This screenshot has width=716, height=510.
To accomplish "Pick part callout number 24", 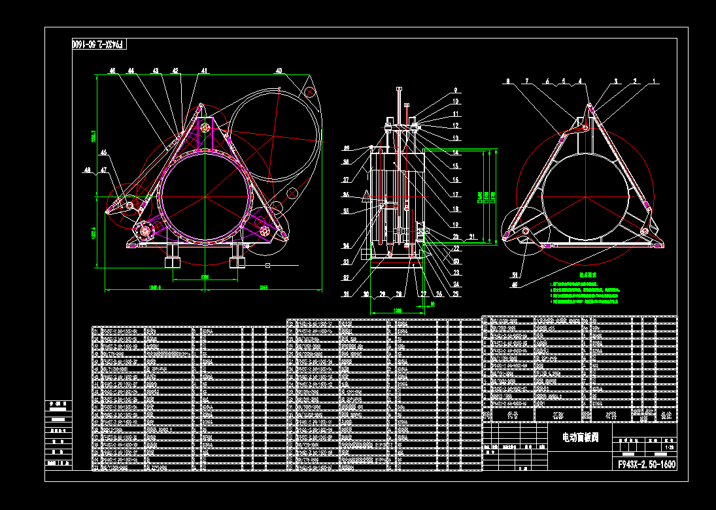I will pyautogui.click(x=456, y=284).
